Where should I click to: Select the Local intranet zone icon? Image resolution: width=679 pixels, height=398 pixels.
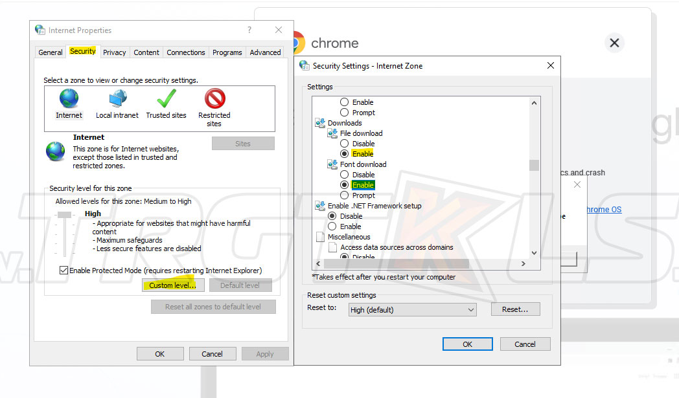click(x=117, y=99)
